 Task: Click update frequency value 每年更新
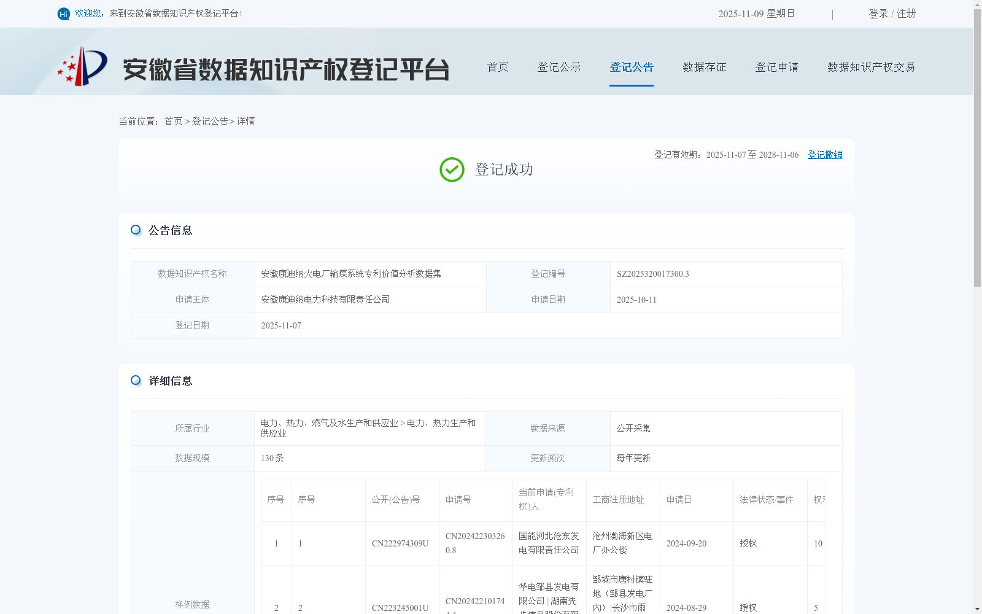click(633, 458)
